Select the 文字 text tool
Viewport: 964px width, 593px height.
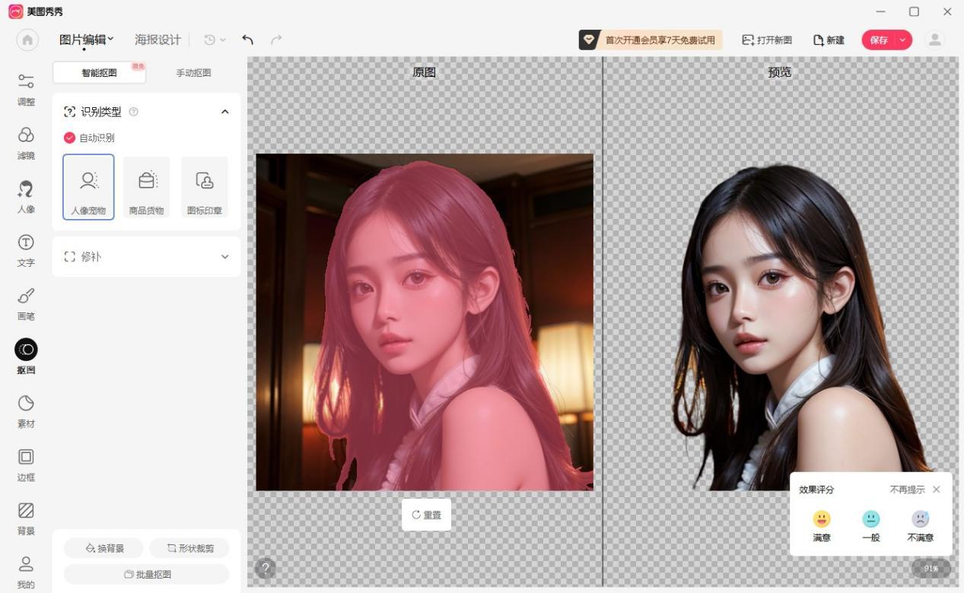[26, 250]
